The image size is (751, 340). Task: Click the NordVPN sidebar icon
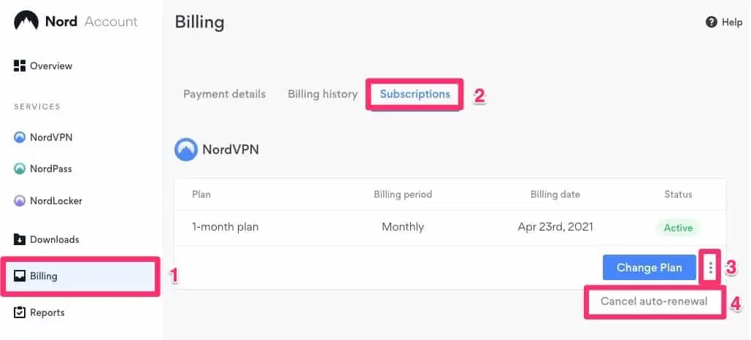click(x=20, y=137)
